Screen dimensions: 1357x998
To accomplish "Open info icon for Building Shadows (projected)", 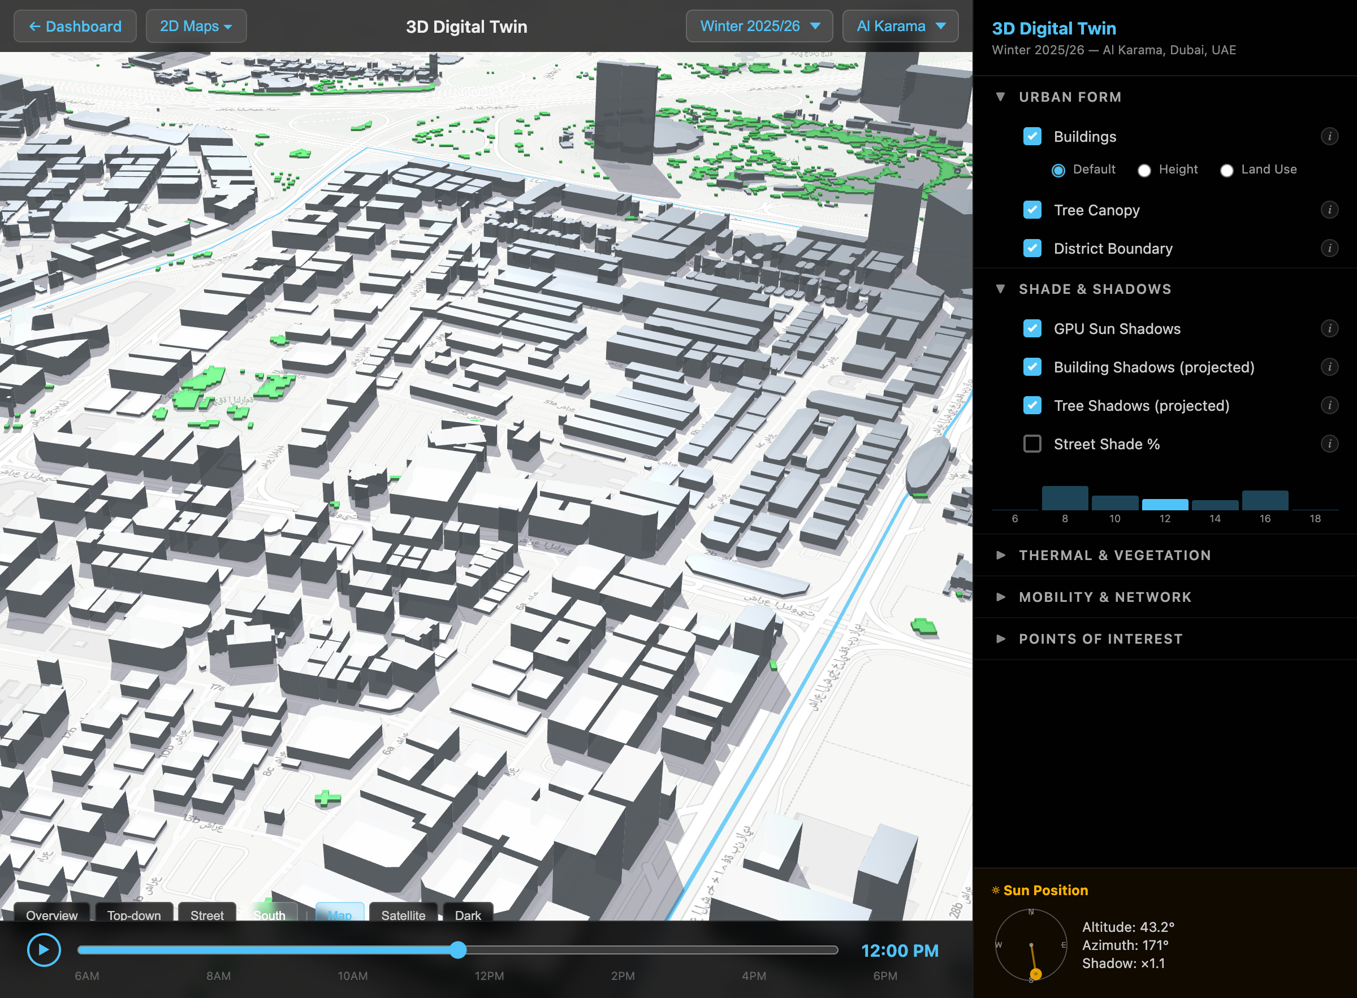I will point(1329,367).
